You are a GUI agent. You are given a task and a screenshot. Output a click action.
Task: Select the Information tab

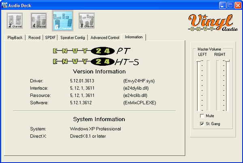(134, 37)
